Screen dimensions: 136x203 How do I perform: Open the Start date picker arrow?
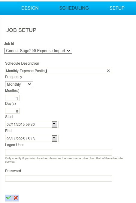coord(54,125)
